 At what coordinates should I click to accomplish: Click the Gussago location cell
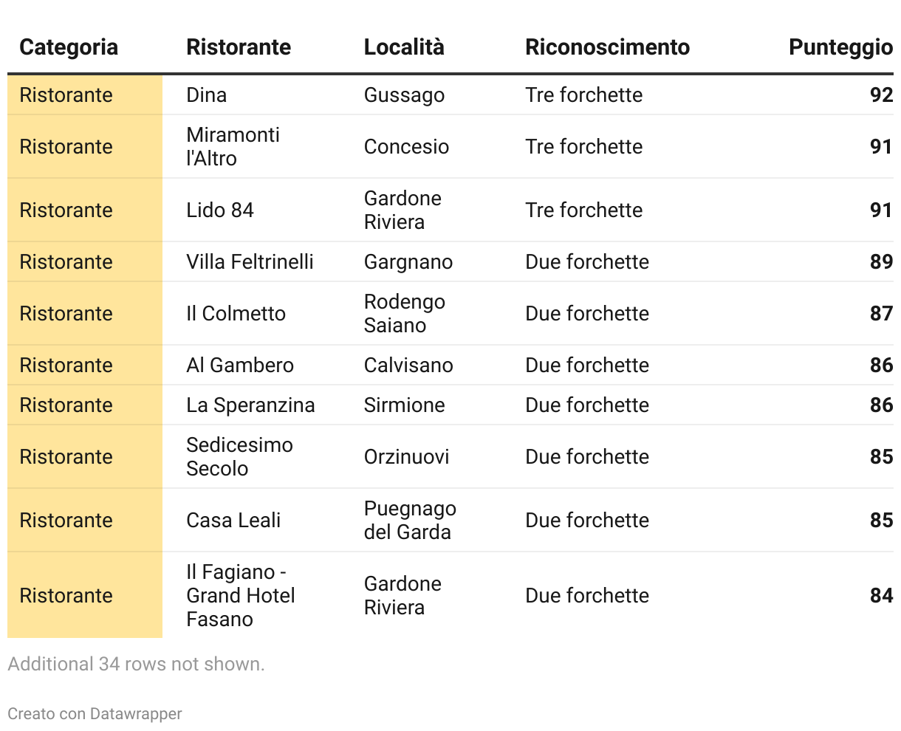404,95
